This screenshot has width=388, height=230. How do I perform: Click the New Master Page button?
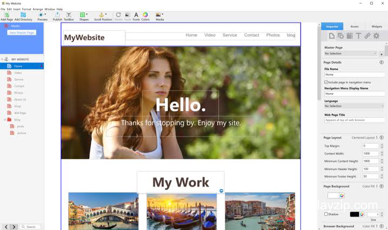[x=22, y=32]
